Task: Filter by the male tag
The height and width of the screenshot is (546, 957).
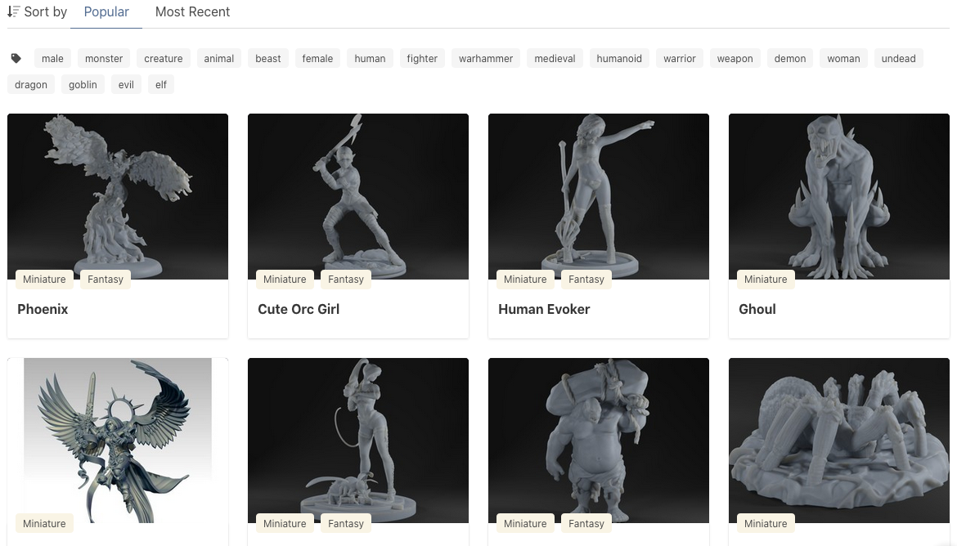Action: (52, 59)
